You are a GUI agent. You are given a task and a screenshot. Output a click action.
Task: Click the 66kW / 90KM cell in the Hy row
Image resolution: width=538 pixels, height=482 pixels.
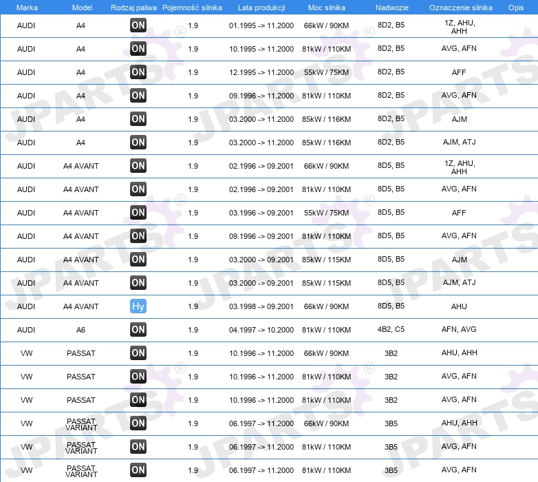point(326,306)
